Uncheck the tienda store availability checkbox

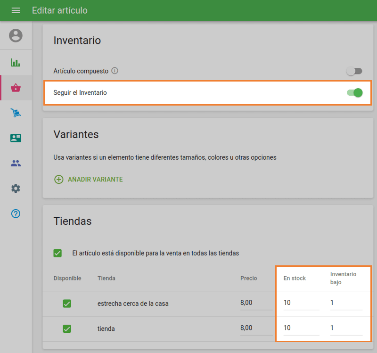(67, 328)
